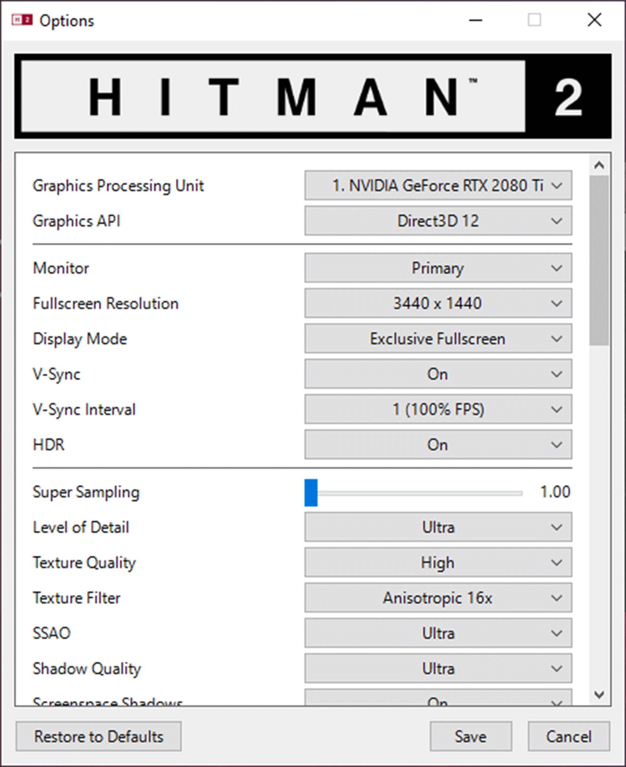Viewport: 626px width, 767px height.
Task: Click the Shadow Quality label
Action: (x=86, y=669)
